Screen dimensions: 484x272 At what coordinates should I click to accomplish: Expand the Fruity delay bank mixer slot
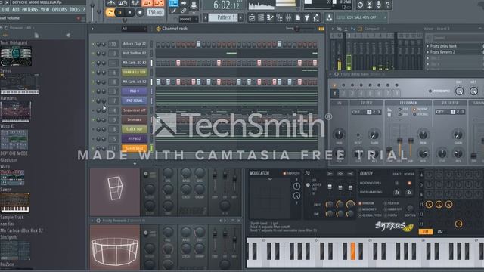[428, 46]
